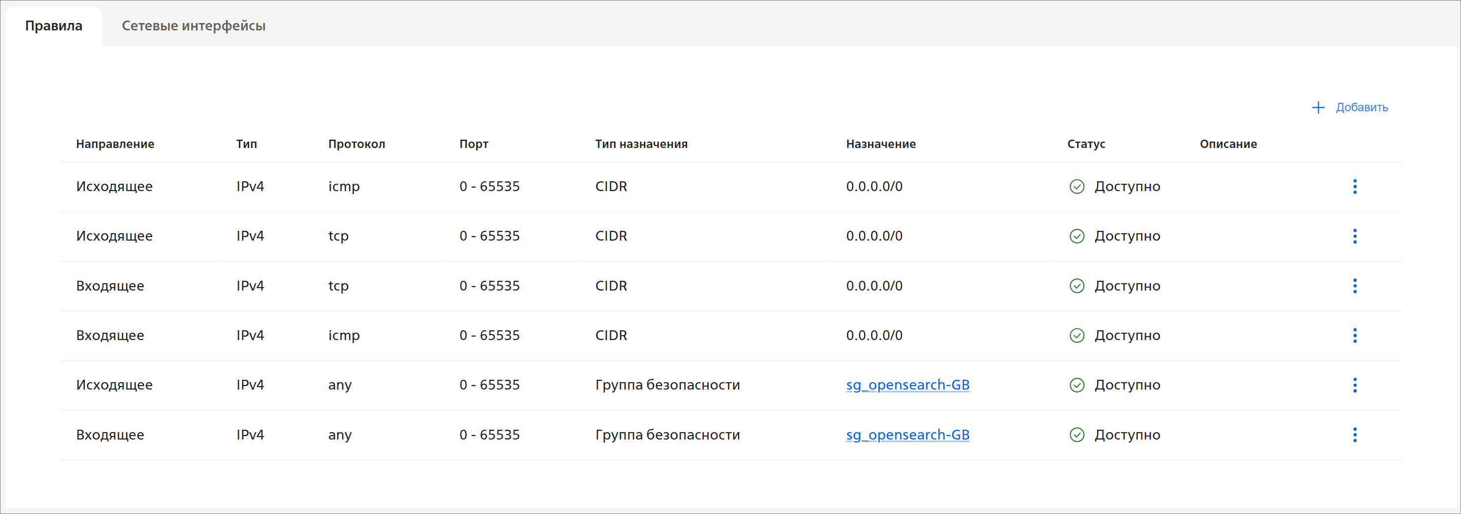The width and height of the screenshot is (1461, 514).
Task: Open actions menu for outgoing icmp rule
Action: [x=1355, y=187]
